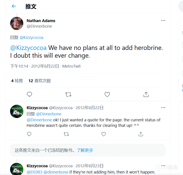View the 12 喜欢次数 likes list

point(40,81)
